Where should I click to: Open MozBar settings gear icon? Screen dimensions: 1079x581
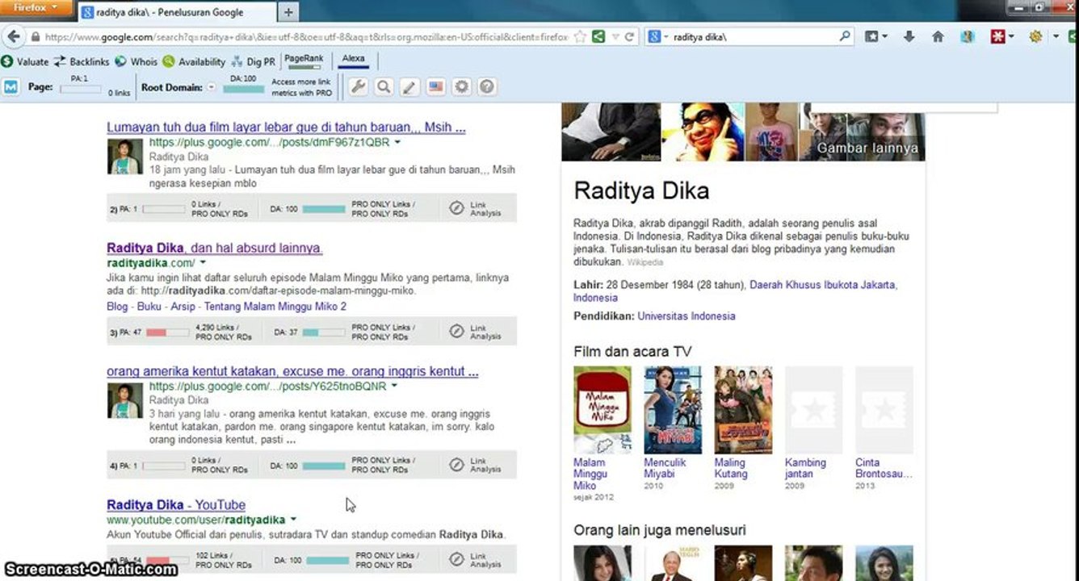[461, 87]
